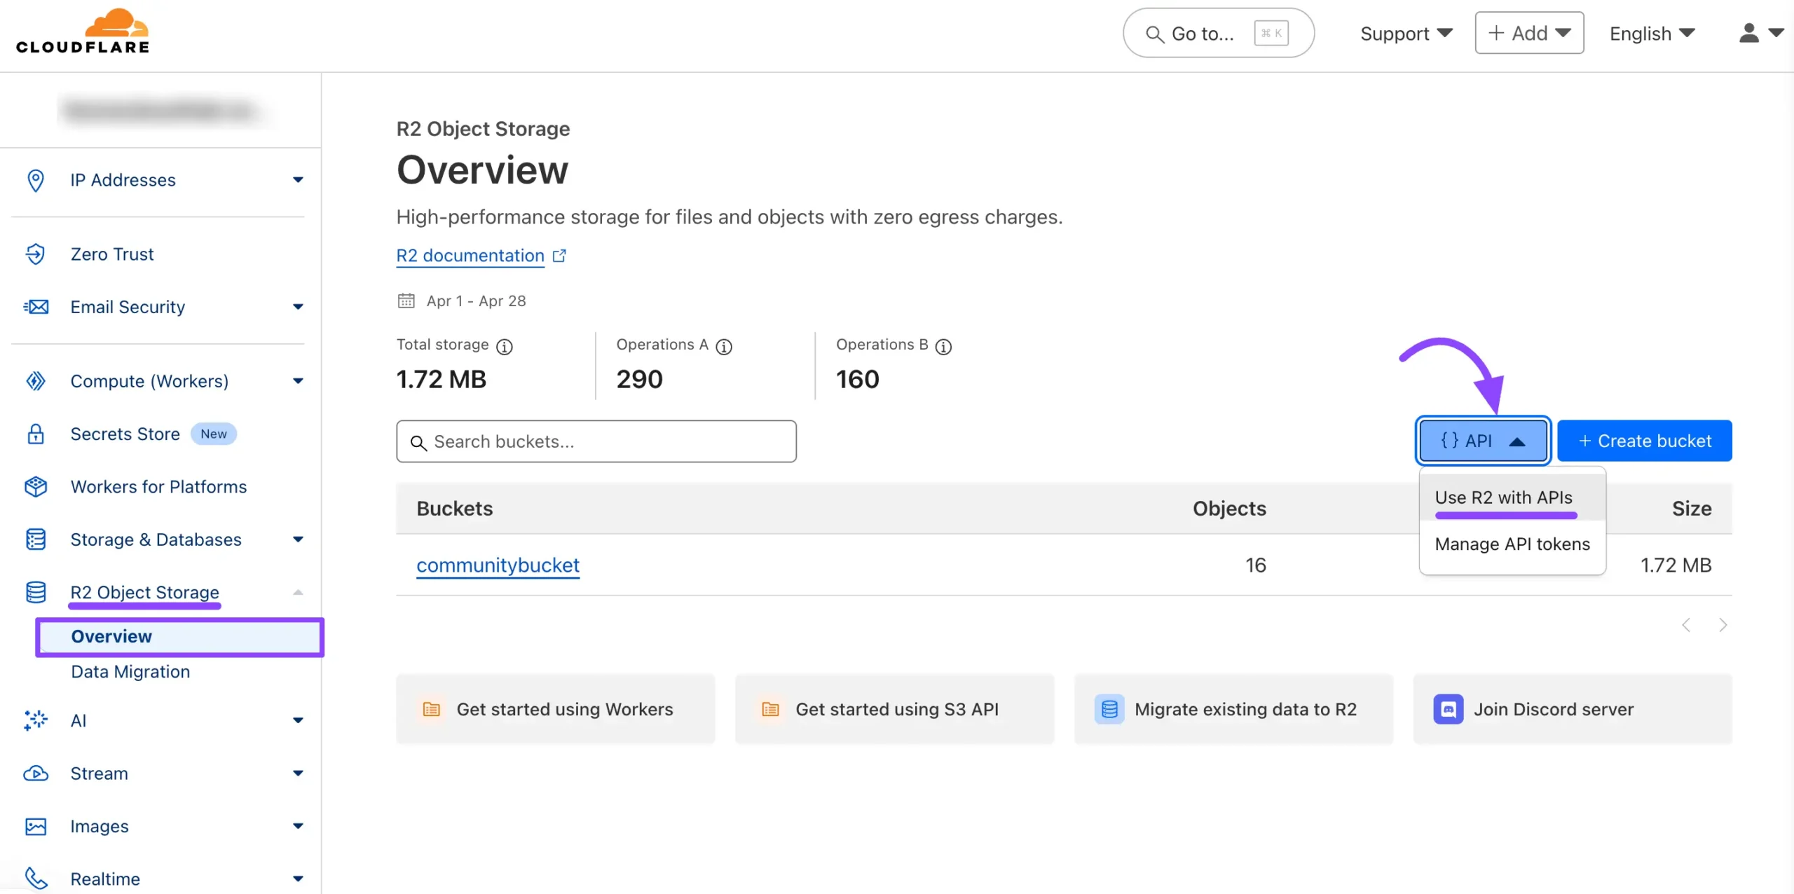Click the calendar icon beside Apr 1 - Apr 28
Viewport: 1794px width, 894px height.
coord(406,301)
